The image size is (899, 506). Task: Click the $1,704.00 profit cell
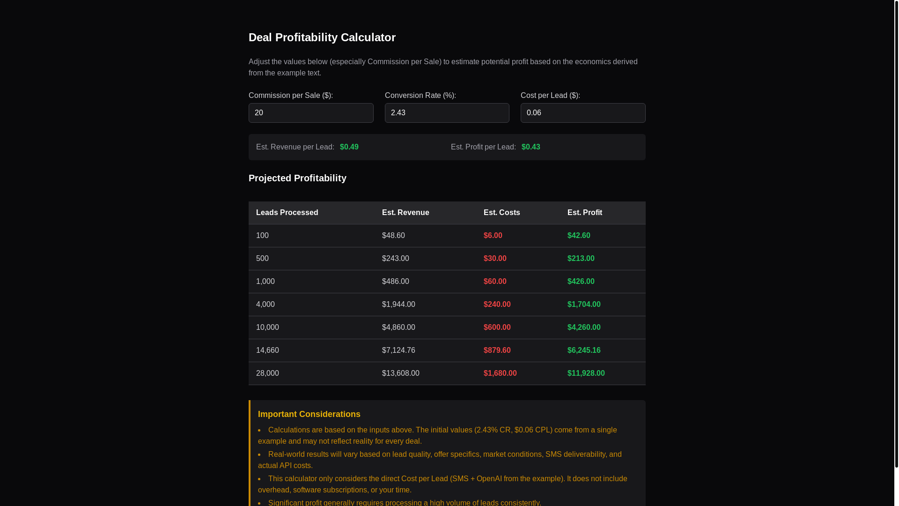(x=603, y=305)
